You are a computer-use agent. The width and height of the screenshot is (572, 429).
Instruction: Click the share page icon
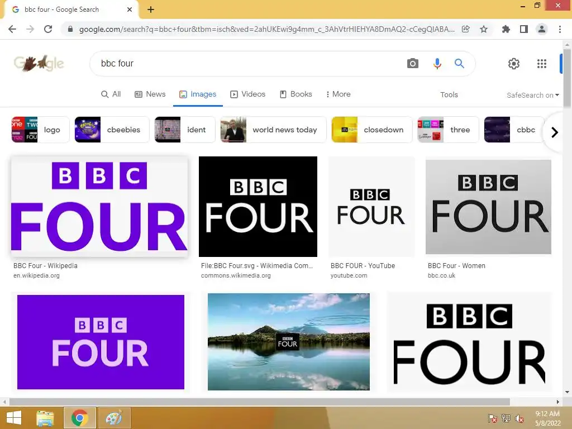click(x=465, y=29)
